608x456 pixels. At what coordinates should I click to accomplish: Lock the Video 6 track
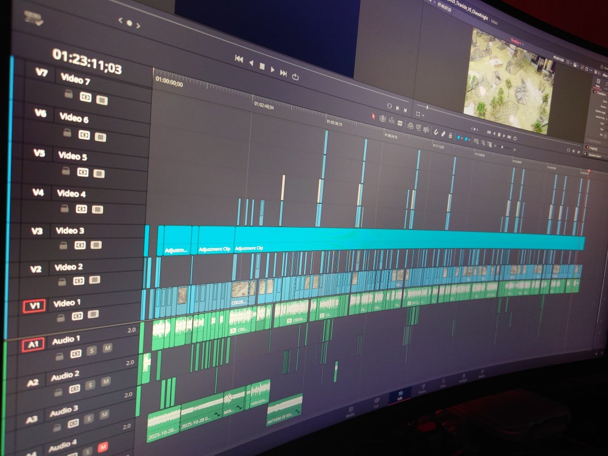[67, 132]
